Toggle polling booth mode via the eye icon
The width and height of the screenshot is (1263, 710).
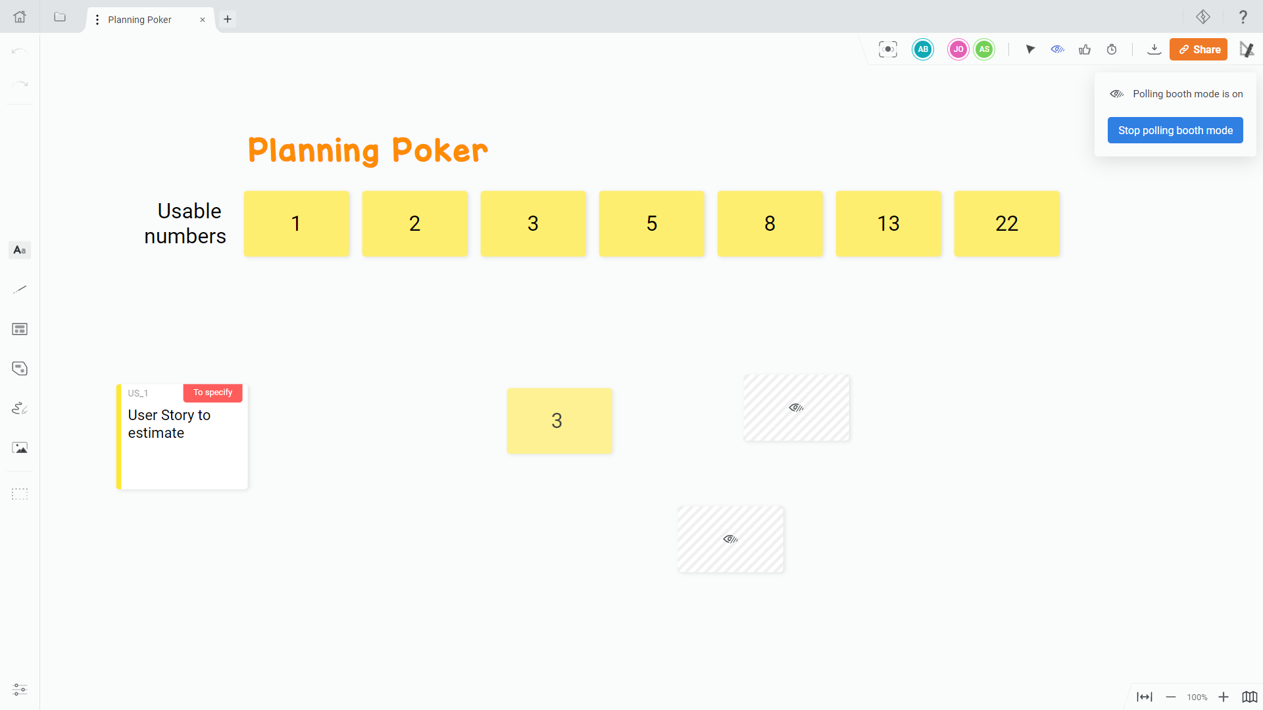click(1058, 49)
